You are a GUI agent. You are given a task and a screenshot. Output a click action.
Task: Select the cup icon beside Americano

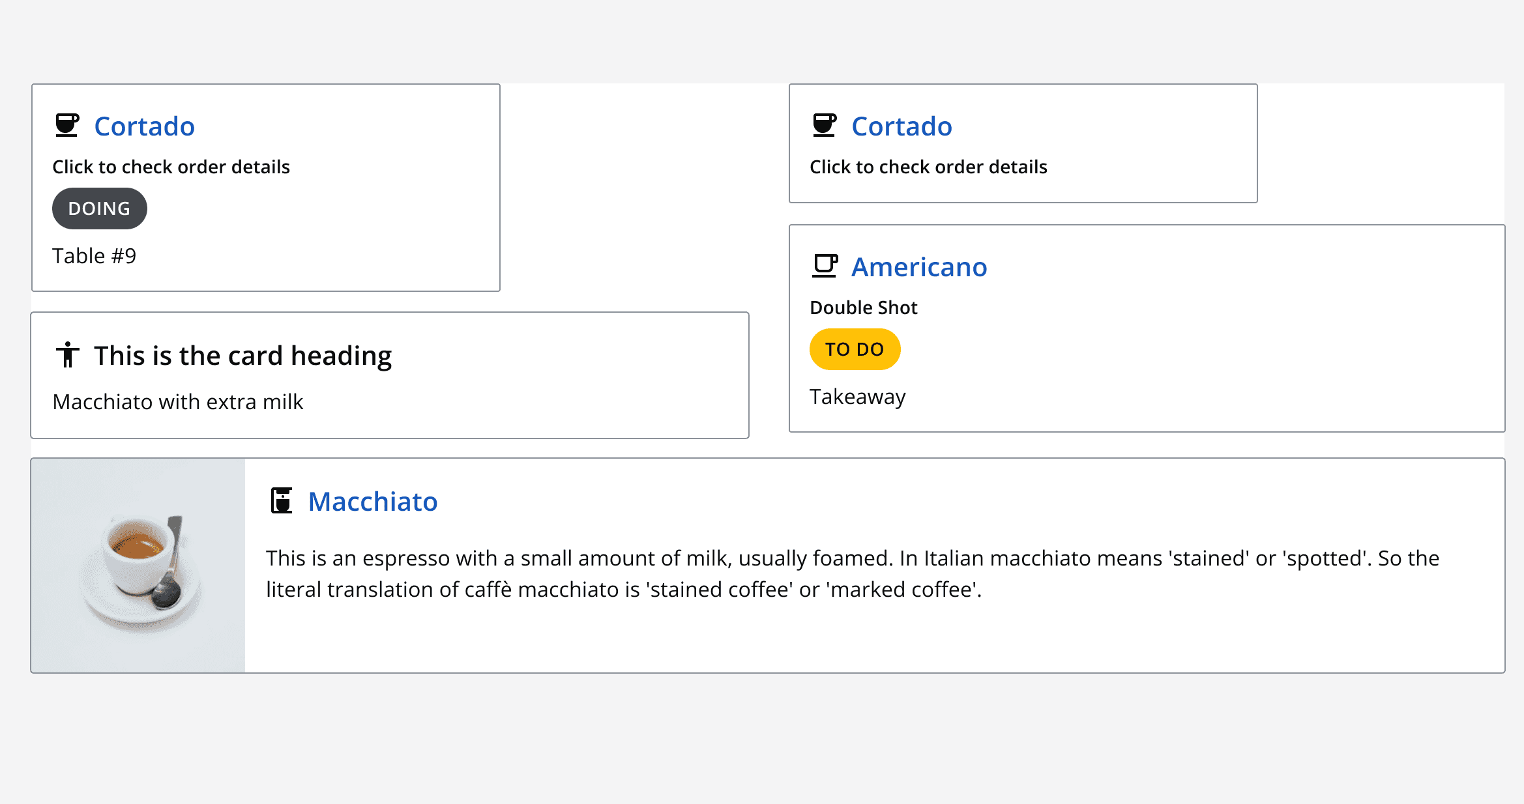point(826,266)
